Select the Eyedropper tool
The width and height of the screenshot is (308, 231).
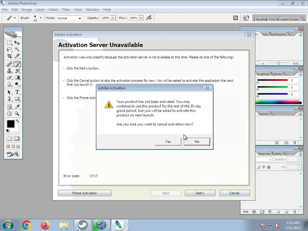click(17, 107)
